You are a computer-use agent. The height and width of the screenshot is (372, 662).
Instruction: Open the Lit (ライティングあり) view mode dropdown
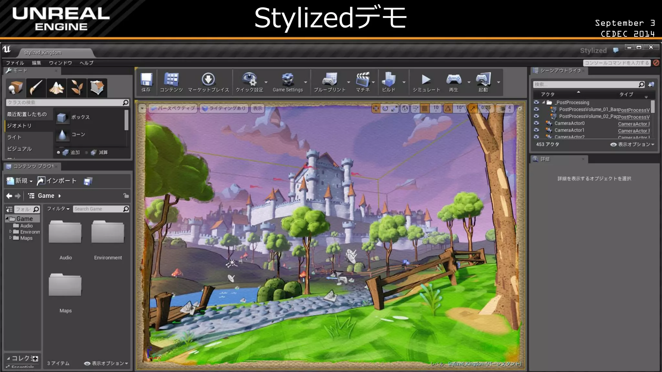click(224, 108)
